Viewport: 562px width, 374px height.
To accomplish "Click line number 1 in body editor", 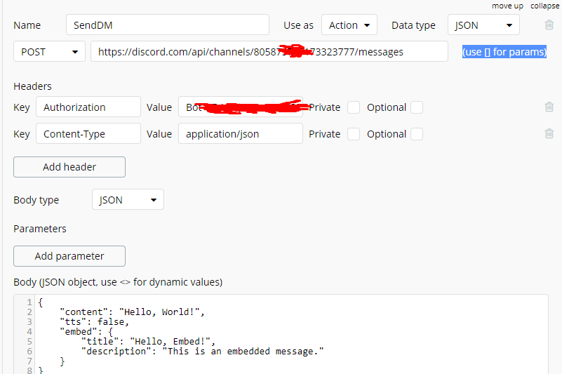I will 29,302.
